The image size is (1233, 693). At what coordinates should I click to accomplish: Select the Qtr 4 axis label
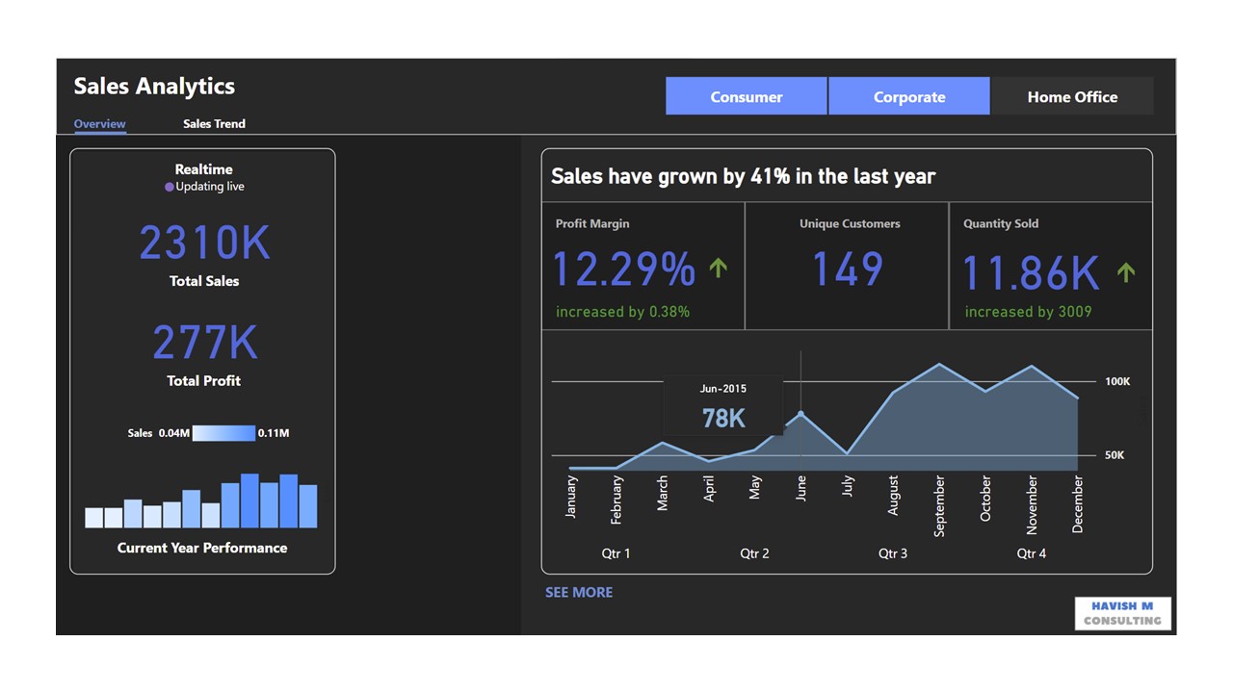(1032, 553)
